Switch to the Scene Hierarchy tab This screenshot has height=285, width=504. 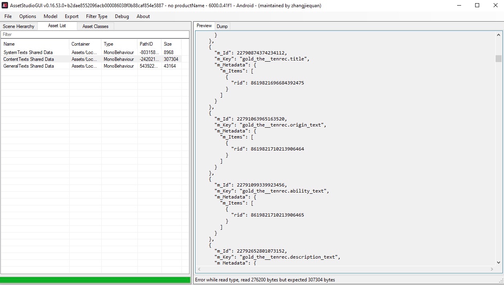pyautogui.click(x=19, y=26)
